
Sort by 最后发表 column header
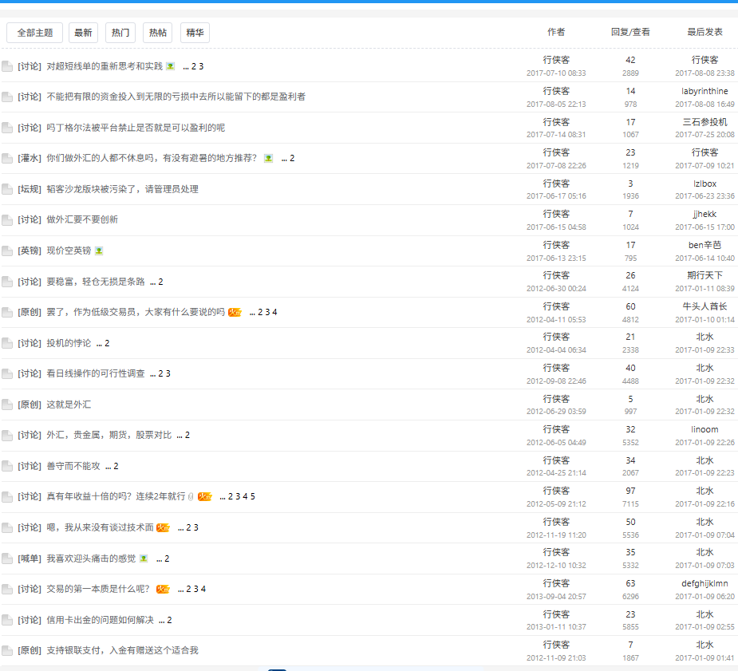704,32
